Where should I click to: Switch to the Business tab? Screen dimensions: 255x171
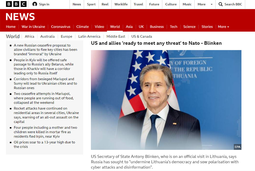pos(157,27)
